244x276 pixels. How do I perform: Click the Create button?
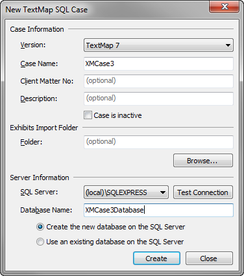pyautogui.click(x=156, y=259)
